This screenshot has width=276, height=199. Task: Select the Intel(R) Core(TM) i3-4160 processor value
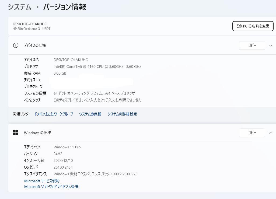click(x=97, y=67)
